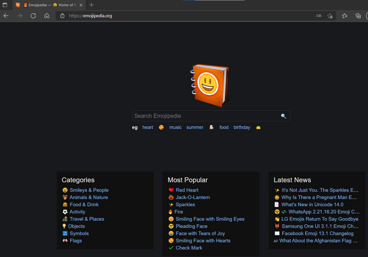This screenshot has height=257, width=368.
Task: Read the Sparkles news article
Action: (320, 190)
